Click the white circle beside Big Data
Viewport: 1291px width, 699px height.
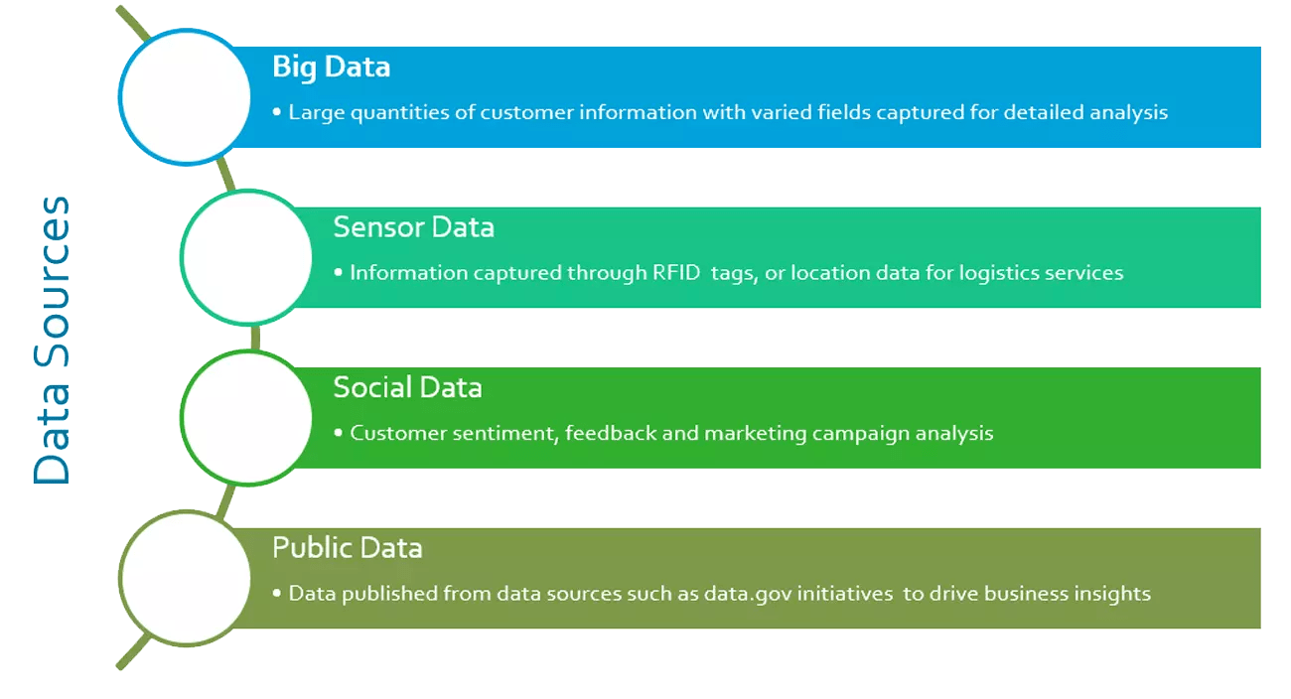tap(185, 96)
